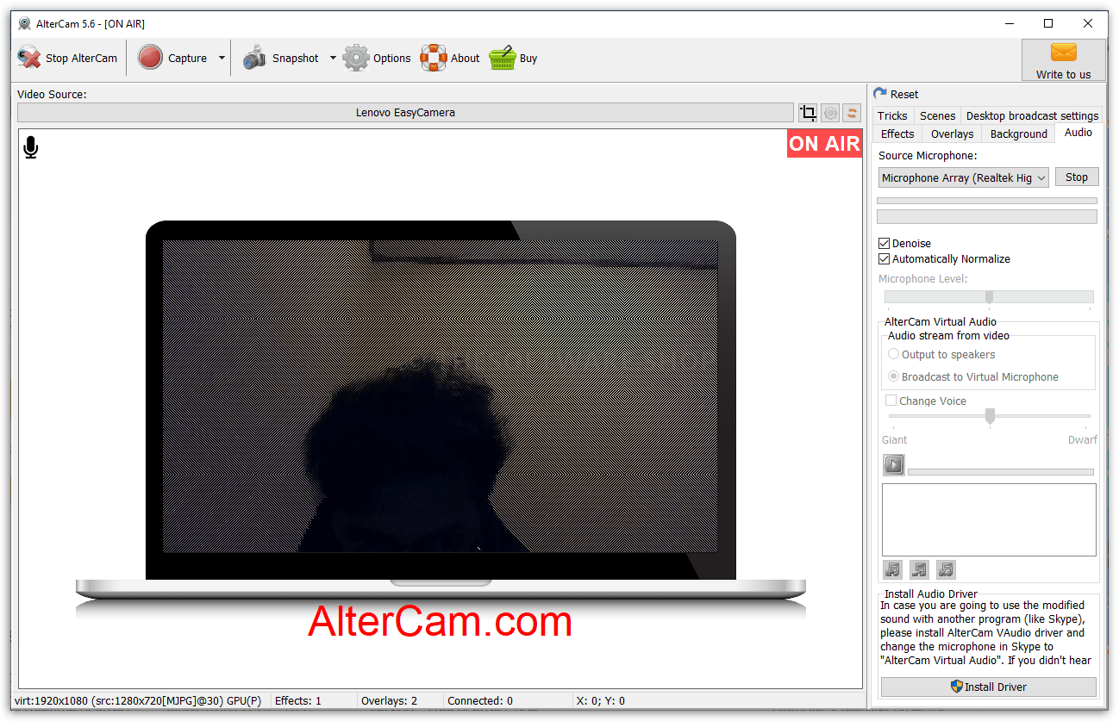1119x721 pixels.
Task: Expand the Snapshot dropdown arrow
Action: point(333,58)
